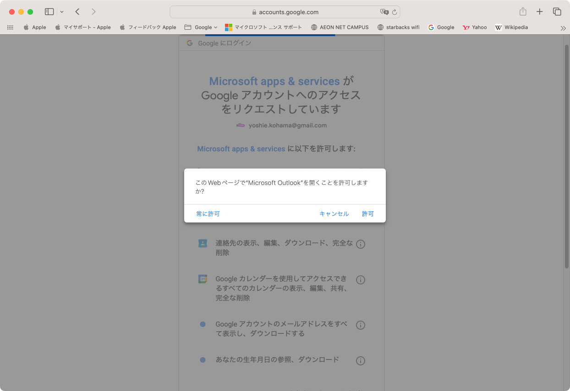Open the Yahoo bookmark
Viewport: 570px width, 391px height.
click(475, 27)
